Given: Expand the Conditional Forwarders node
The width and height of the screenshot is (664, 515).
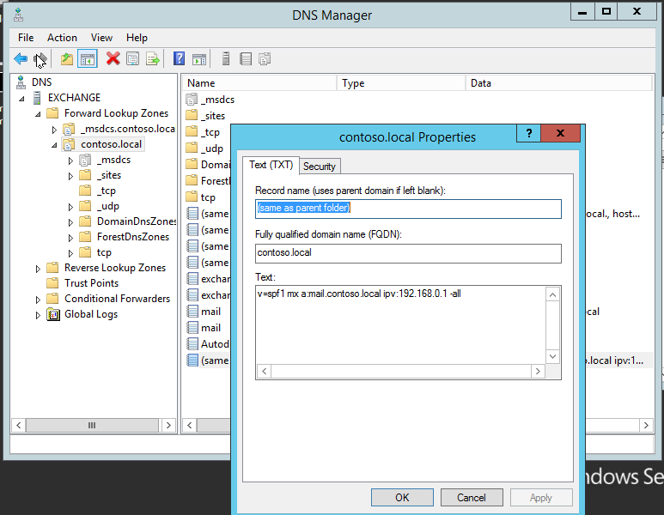Looking at the screenshot, I should [38, 300].
